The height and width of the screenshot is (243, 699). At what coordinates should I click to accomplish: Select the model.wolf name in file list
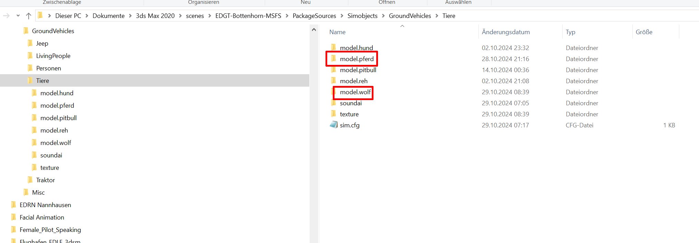point(355,92)
